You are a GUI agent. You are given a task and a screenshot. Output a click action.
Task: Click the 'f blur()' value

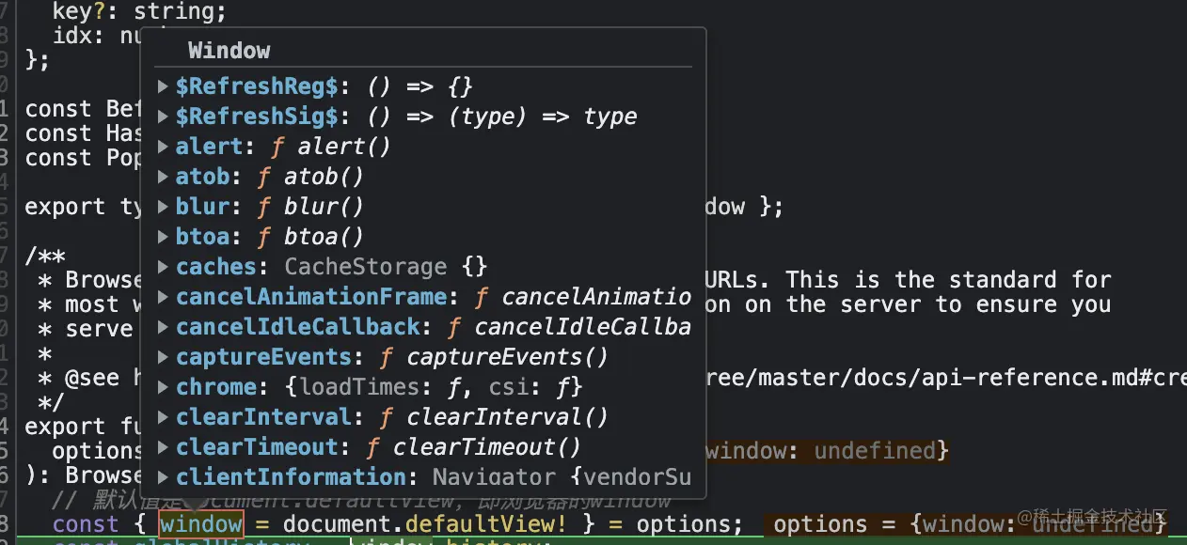pos(310,208)
